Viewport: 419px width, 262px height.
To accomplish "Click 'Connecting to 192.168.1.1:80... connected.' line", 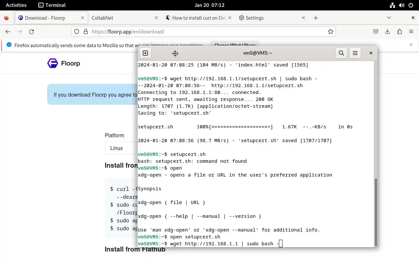I will (199, 92).
